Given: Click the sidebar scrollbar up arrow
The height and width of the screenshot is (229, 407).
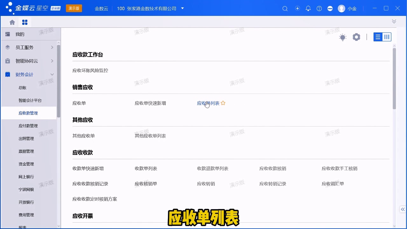Looking at the screenshot, I should click(x=59, y=43).
